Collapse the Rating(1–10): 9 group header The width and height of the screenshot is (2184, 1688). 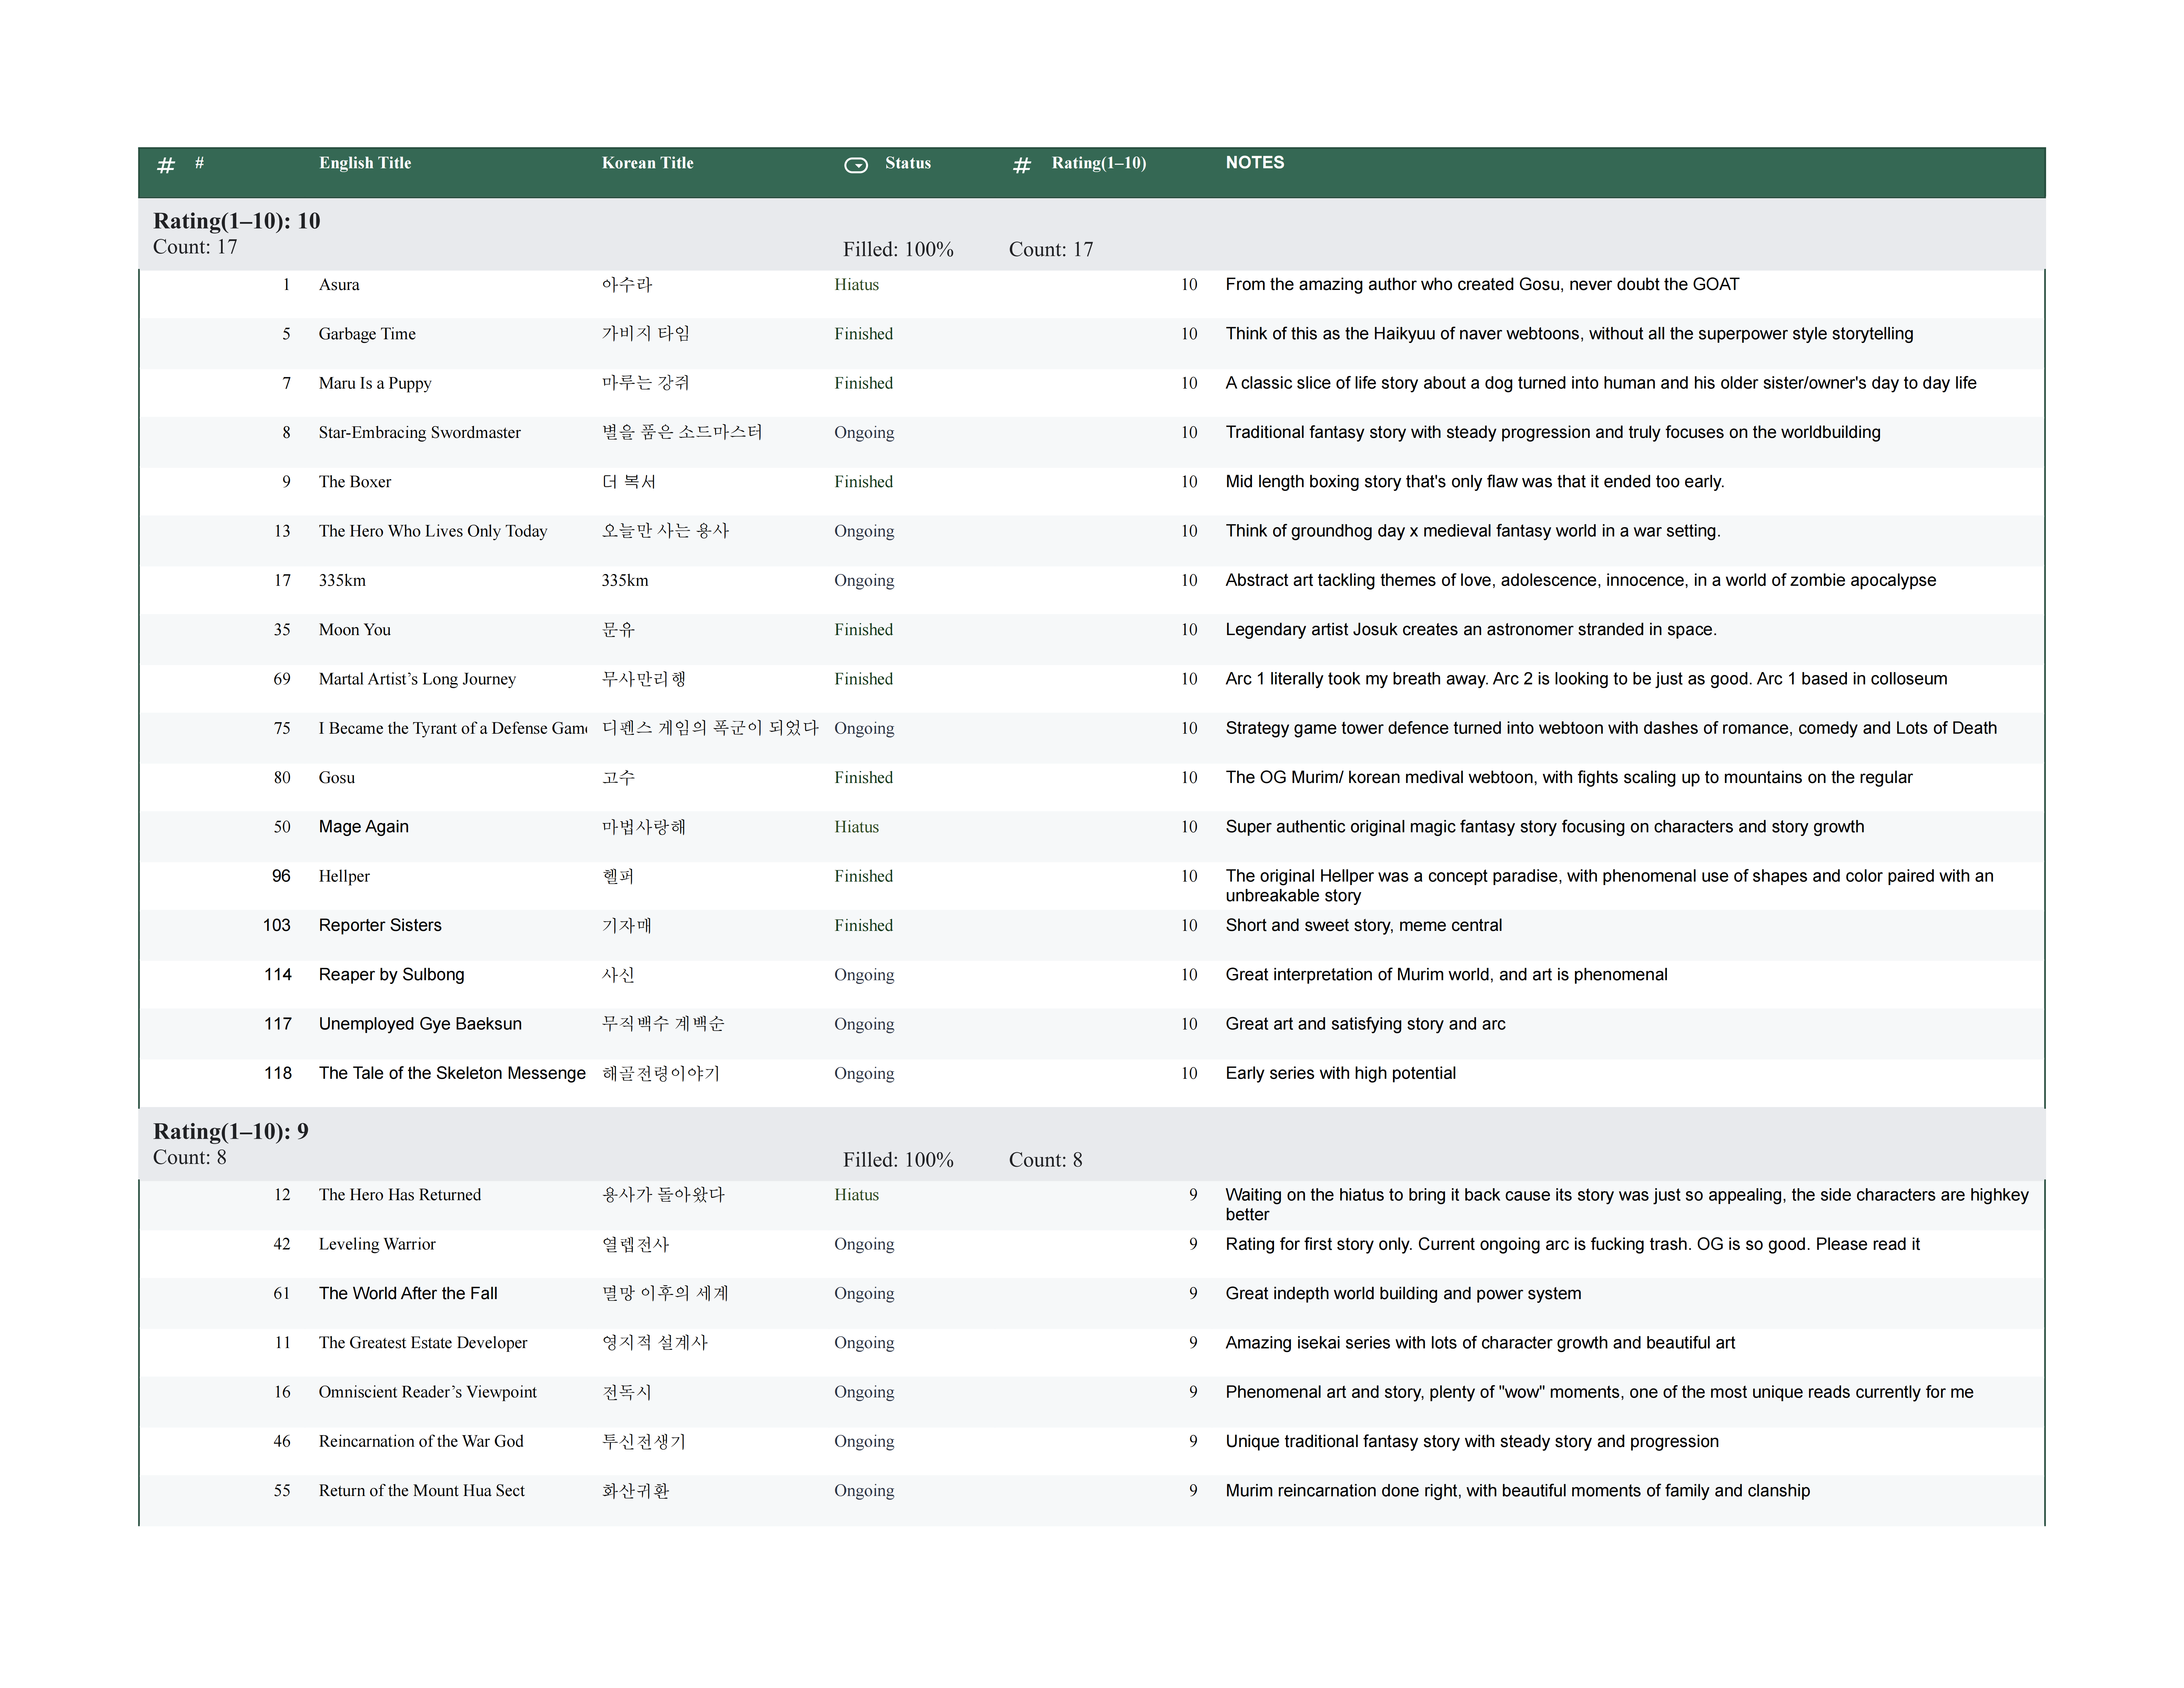pos(231,1131)
